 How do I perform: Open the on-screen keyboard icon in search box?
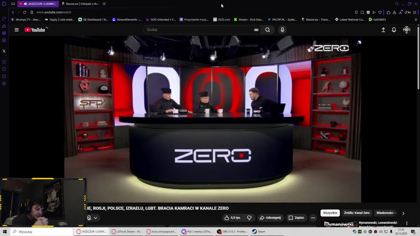tap(256, 30)
